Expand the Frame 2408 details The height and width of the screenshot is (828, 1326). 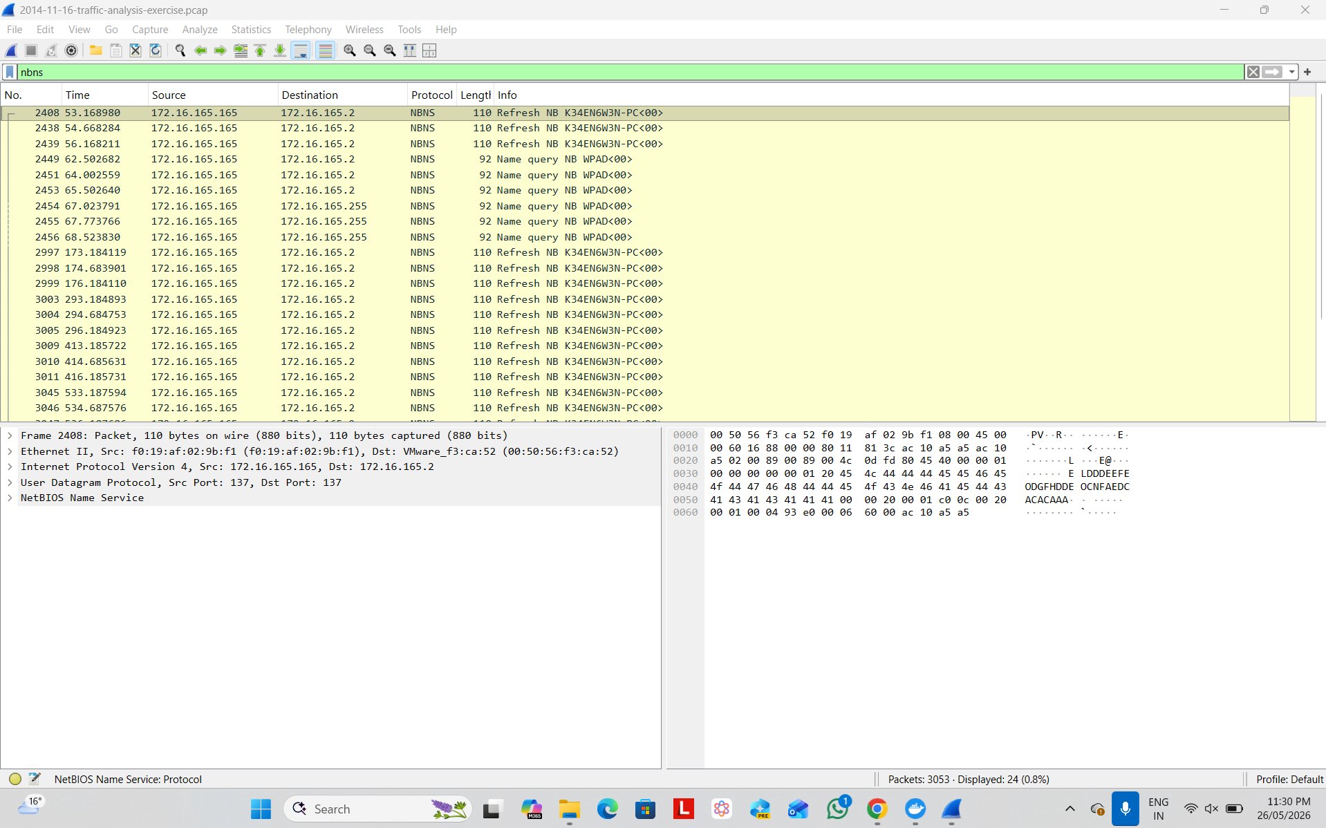[x=10, y=435]
